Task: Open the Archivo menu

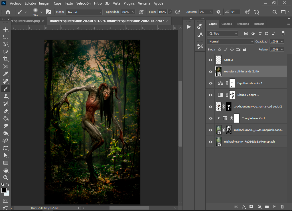Action: click(x=16, y=3)
